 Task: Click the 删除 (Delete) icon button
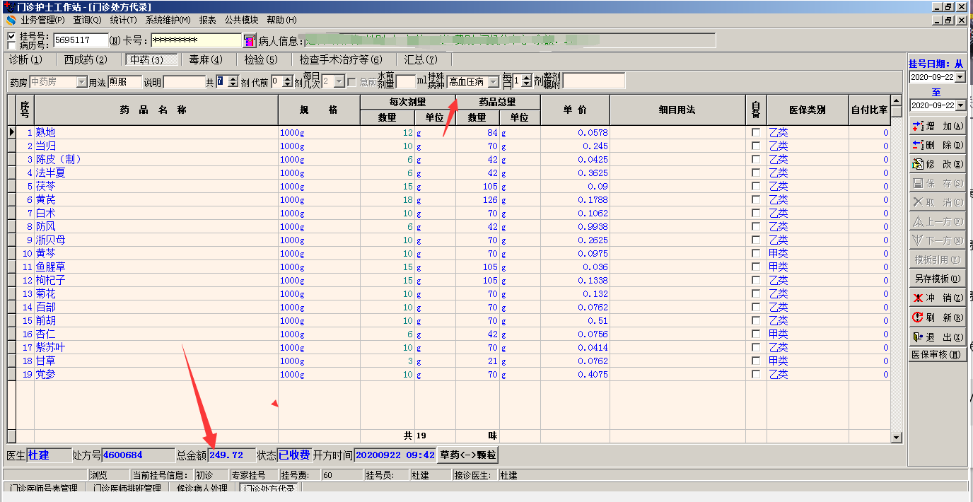937,145
